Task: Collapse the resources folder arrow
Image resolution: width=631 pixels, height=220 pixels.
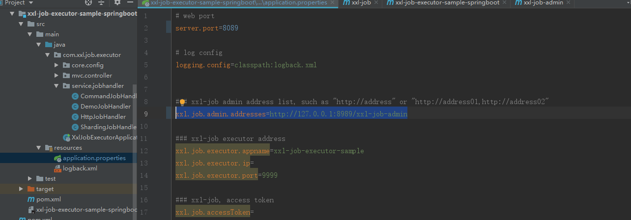Action: click(39, 148)
